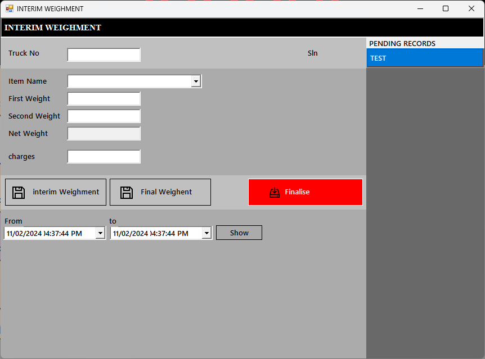Focus the Truck No text field
Screen dimensions: 485x359
[x=104, y=54]
